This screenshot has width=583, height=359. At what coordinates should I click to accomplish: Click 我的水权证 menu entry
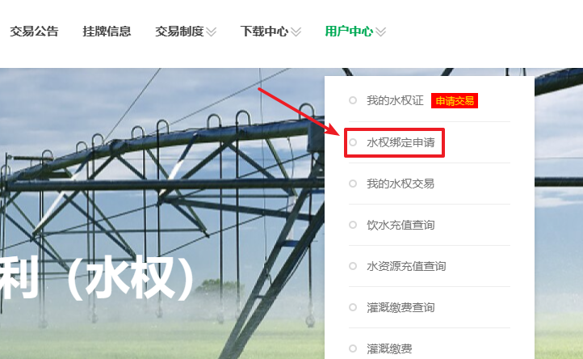click(x=395, y=100)
